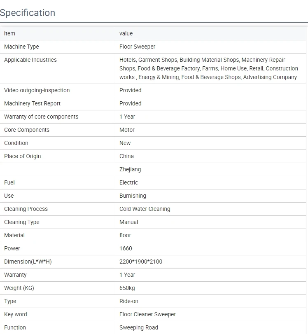Click the 'Condition' row label

[x=16, y=143]
